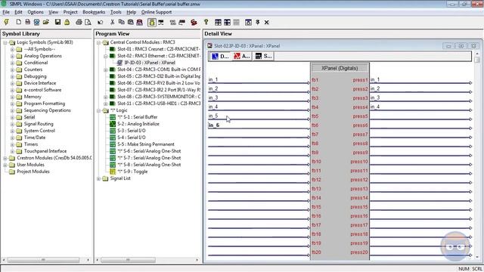
Task: Click the fb10 input label
Action: tap(316, 162)
